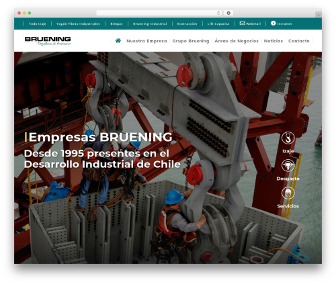Click the home icon in navigation
The width and height of the screenshot is (336, 284).
click(118, 40)
